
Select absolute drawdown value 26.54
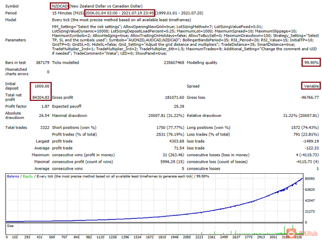tap(44, 115)
